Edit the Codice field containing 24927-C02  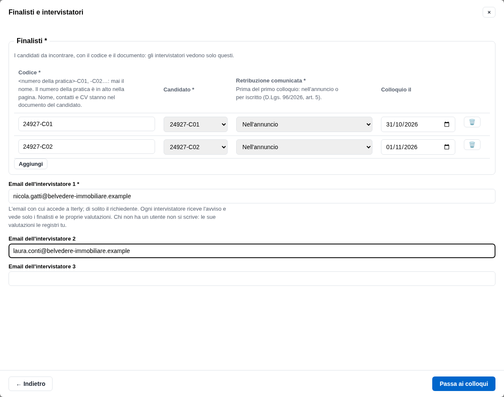(86, 147)
